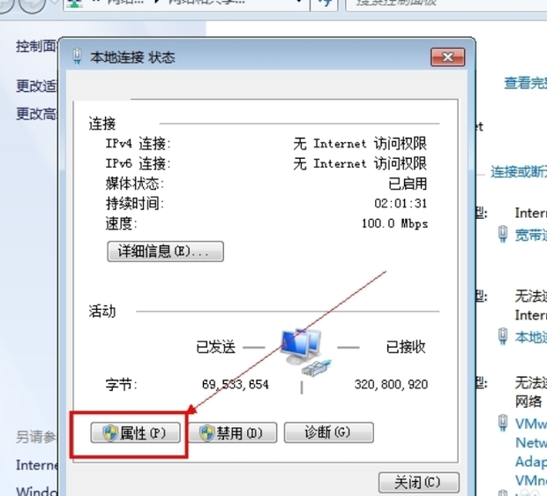Click the 100.0 Mbps speed value
The width and height of the screenshot is (547, 496).
pyautogui.click(x=394, y=223)
